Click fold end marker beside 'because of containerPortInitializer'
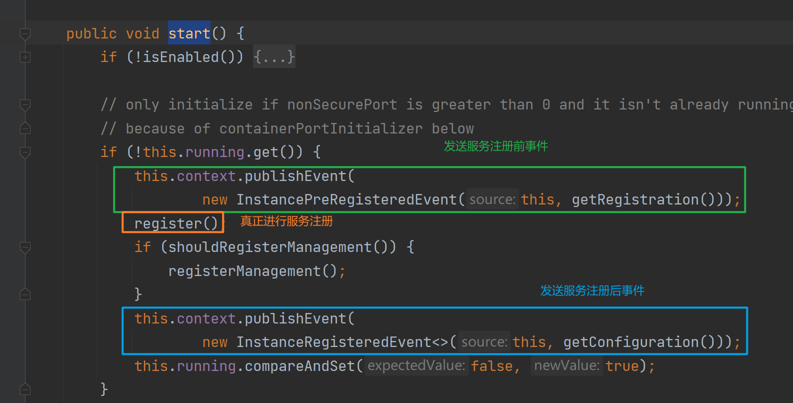 pyautogui.click(x=25, y=128)
